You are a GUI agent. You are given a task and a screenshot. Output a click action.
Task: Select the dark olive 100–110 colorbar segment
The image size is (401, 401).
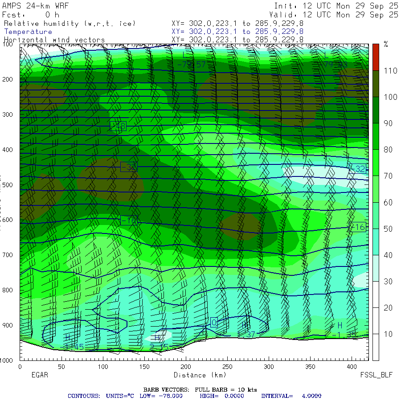[x=376, y=84]
